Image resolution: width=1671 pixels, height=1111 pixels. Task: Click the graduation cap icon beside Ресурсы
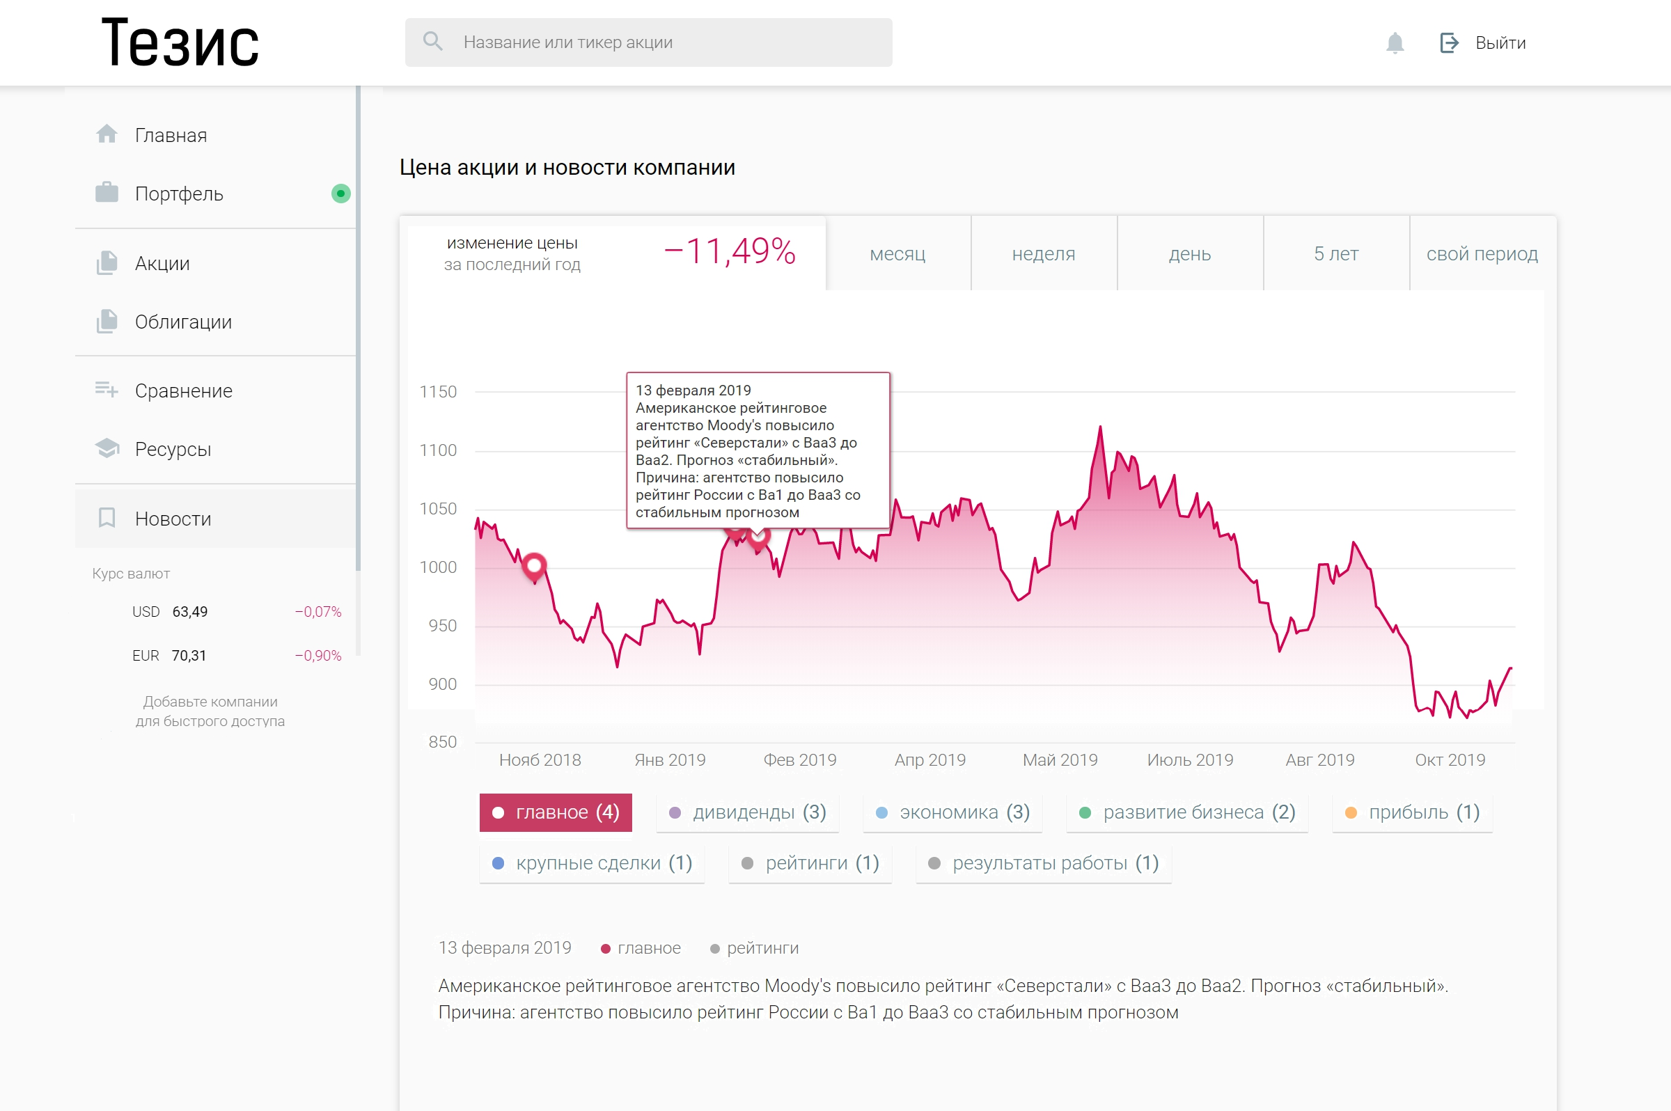107,448
